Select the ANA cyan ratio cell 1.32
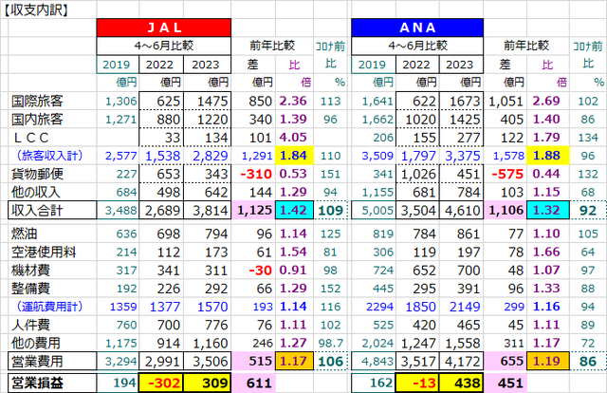Viewport: 607px width, 393px height. [548, 211]
